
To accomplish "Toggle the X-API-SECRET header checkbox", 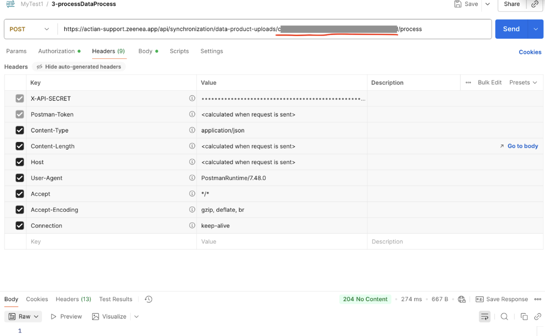I will click(x=20, y=98).
